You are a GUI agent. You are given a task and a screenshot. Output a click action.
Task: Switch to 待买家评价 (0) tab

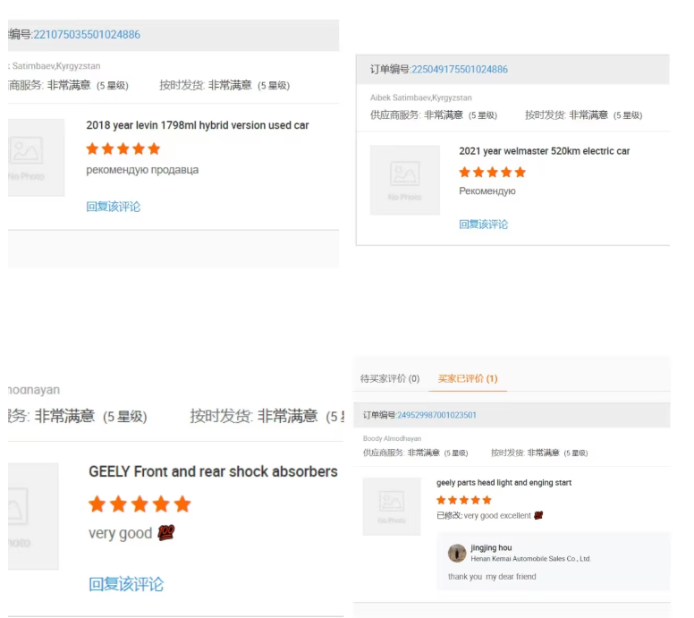(x=390, y=378)
